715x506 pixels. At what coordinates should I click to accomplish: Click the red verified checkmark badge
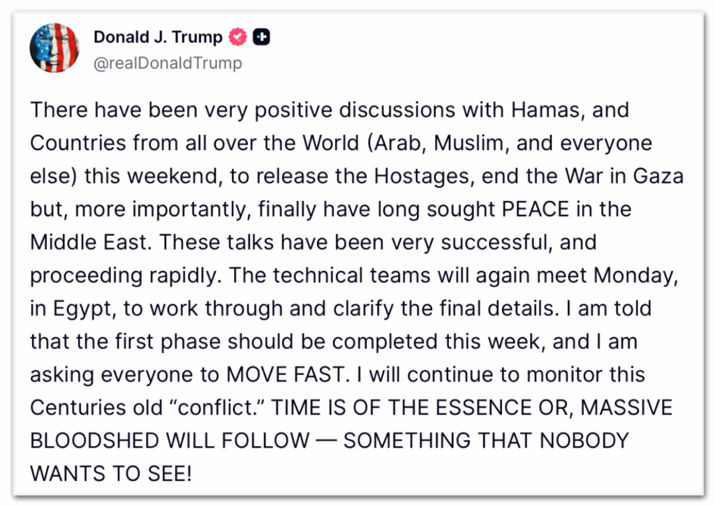click(x=239, y=37)
